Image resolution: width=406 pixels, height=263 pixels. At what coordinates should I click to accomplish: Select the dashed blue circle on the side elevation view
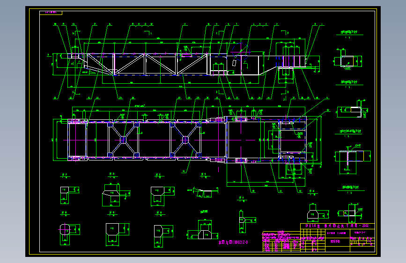241,51
